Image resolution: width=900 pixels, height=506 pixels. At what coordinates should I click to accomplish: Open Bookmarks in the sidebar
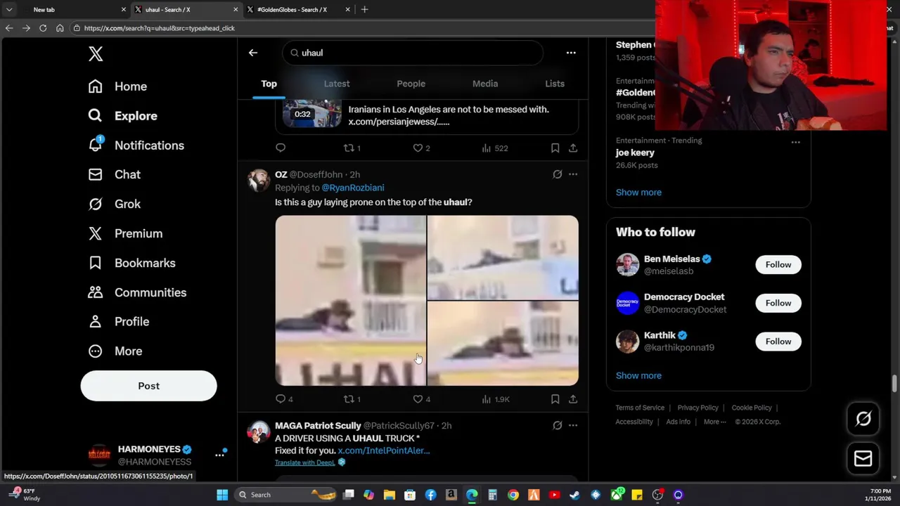pyautogui.click(x=131, y=263)
